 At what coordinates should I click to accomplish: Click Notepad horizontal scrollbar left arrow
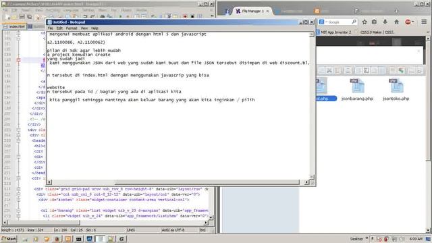click(x=49, y=182)
